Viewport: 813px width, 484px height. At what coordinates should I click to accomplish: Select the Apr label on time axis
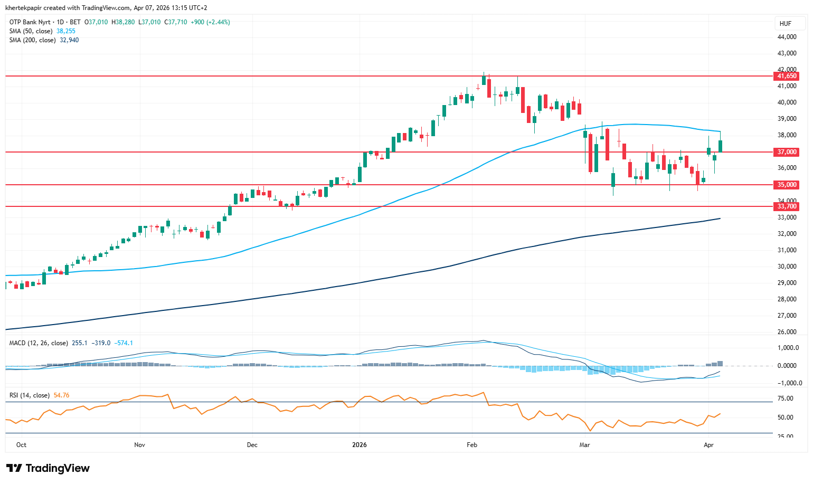pos(708,445)
